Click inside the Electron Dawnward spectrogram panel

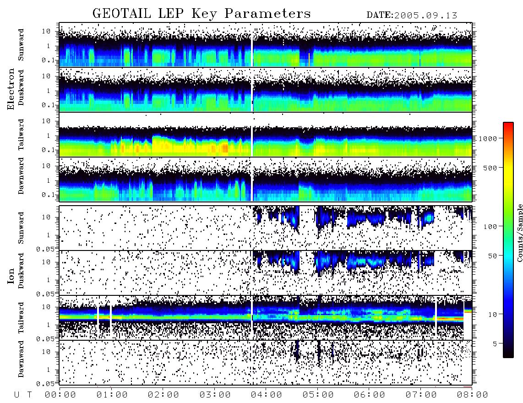(266, 180)
